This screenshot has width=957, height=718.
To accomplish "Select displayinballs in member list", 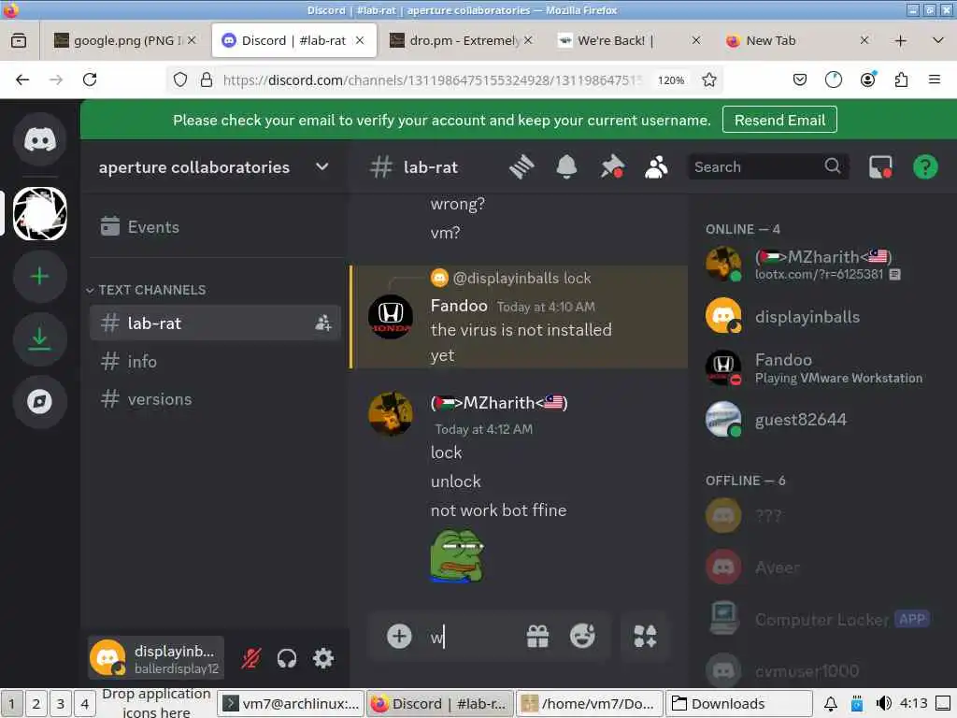I will click(821, 317).
